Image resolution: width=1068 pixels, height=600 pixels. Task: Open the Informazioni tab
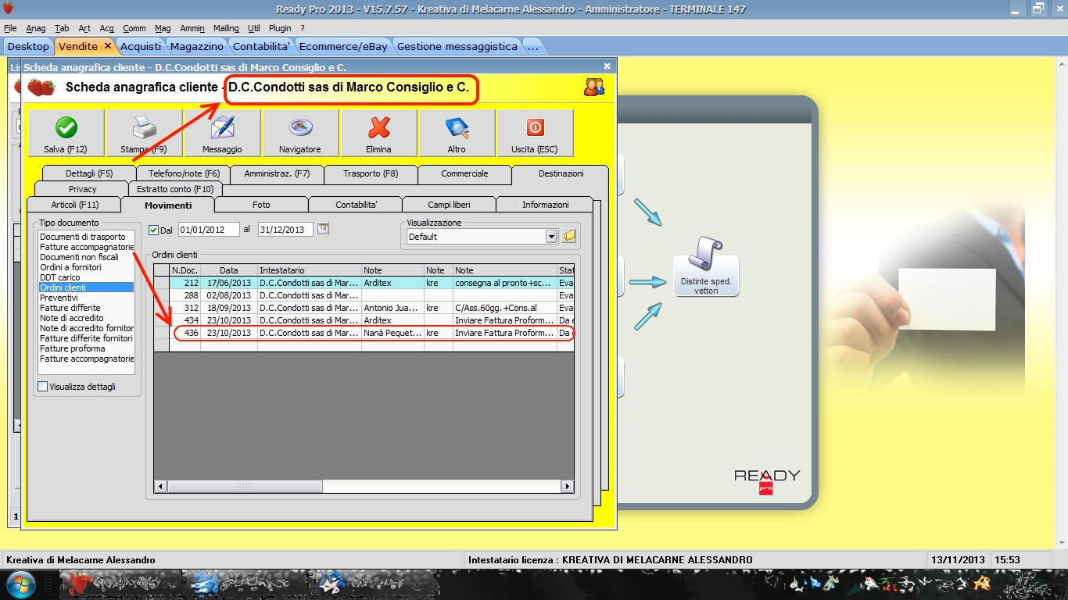point(545,205)
